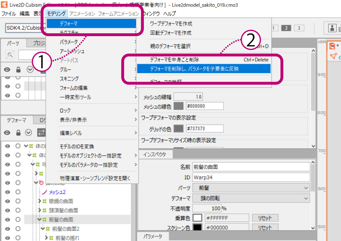Click the warp icon beside 頭頂髪の曲面
341x241 pixels.
coord(44,210)
